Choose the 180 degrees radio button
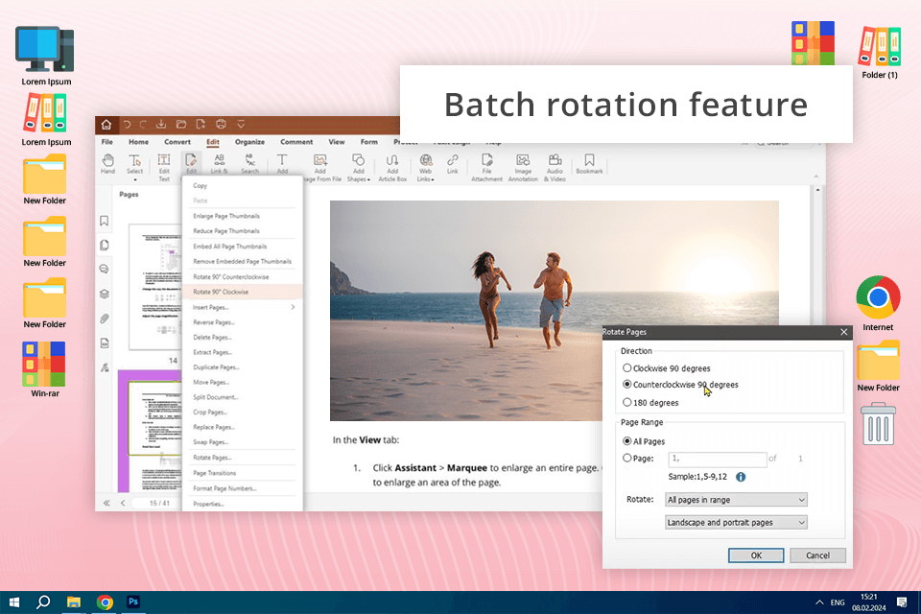921x614 pixels. [627, 402]
